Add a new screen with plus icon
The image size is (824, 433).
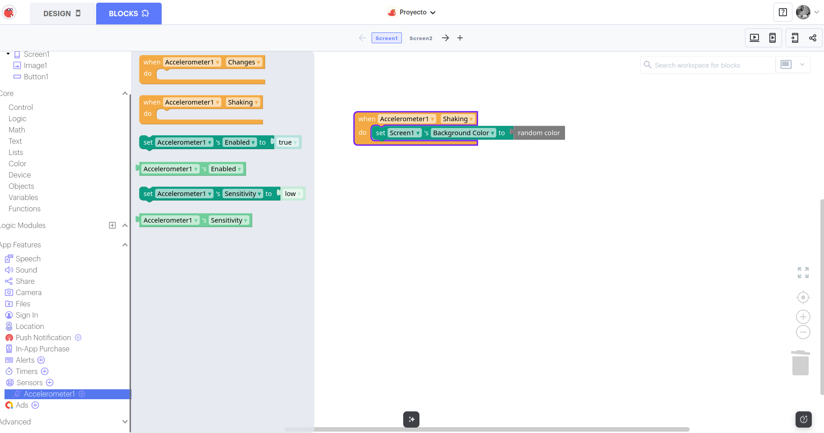(x=460, y=38)
